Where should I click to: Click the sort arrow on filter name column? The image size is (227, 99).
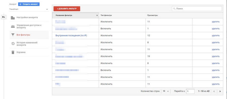(97, 15)
